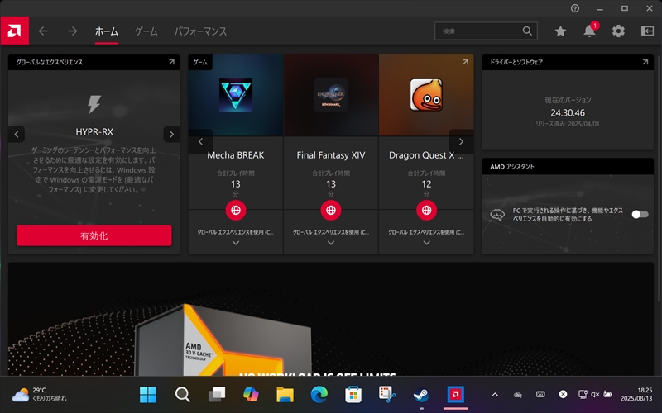Viewport: 662px width, 413px height.
Task: Expand Dragon Quest X profile dropdown chevron
Action: tap(426, 243)
